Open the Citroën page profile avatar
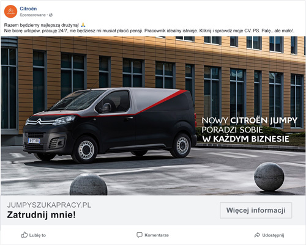306x245 pixels. coord(10,12)
